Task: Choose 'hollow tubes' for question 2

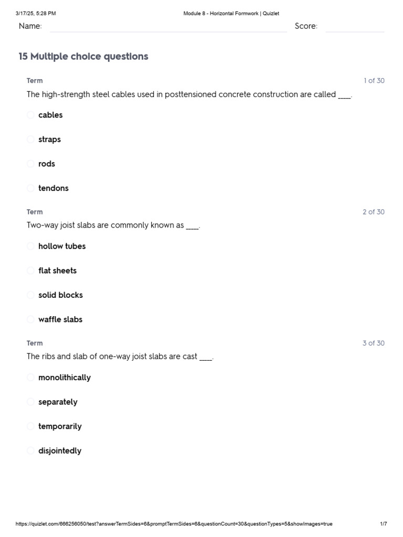Action: pos(31,246)
